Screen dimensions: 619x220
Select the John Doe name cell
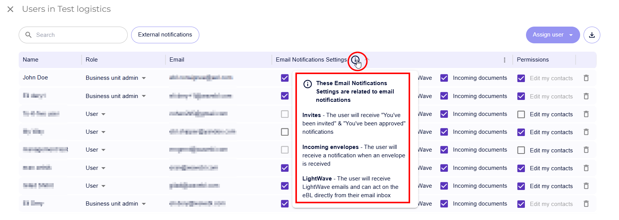pyautogui.click(x=35, y=78)
